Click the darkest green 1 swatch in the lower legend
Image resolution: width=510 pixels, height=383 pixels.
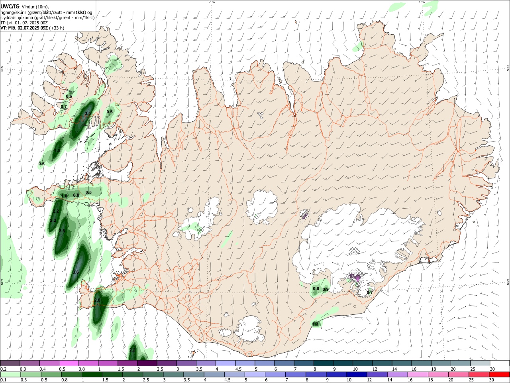point(91,374)
